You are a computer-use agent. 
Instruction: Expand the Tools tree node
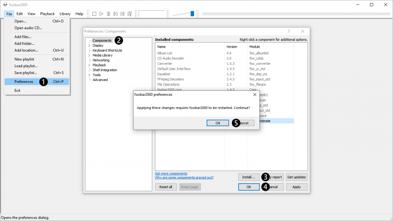[89, 75]
